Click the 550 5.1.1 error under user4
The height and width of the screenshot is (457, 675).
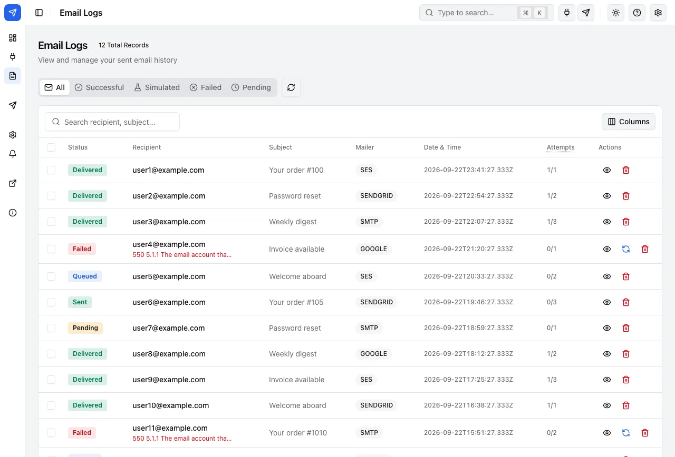click(182, 255)
